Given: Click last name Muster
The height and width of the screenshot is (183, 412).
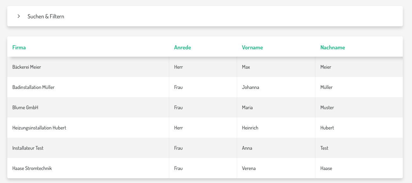Looking at the screenshot, I should point(327,108).
